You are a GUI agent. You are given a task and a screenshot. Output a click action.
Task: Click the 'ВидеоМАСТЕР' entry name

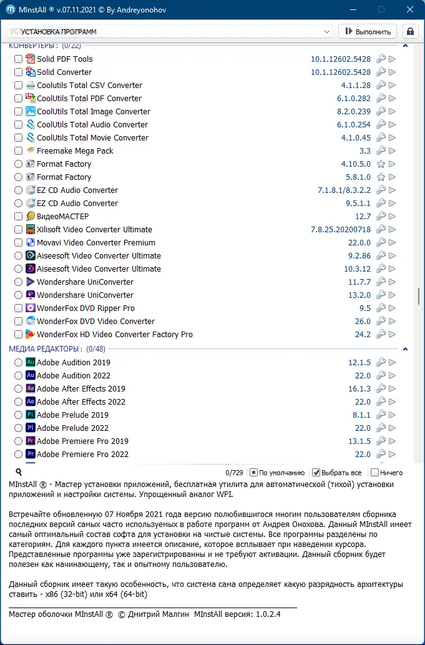pyautogui.click(x=63, y=217)
